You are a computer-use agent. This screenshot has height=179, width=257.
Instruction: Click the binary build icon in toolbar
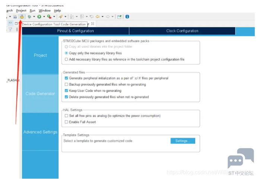click(15, 17)
